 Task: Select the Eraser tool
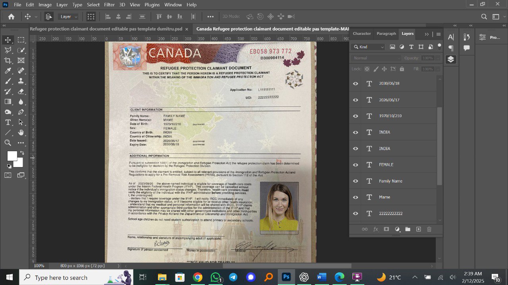[x=21, y=91]
